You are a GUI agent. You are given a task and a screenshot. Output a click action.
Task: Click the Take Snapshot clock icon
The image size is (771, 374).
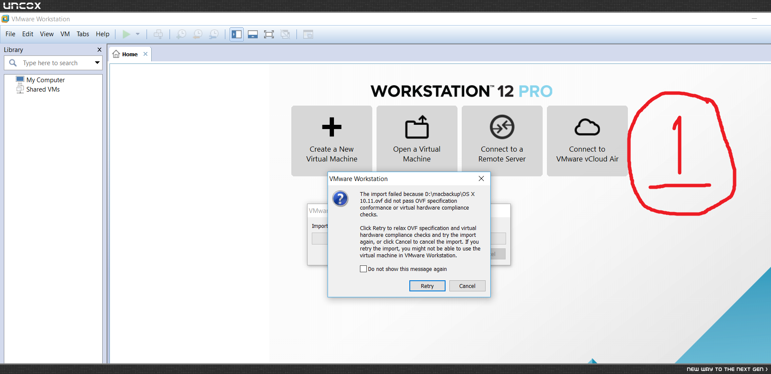[181, 34]
